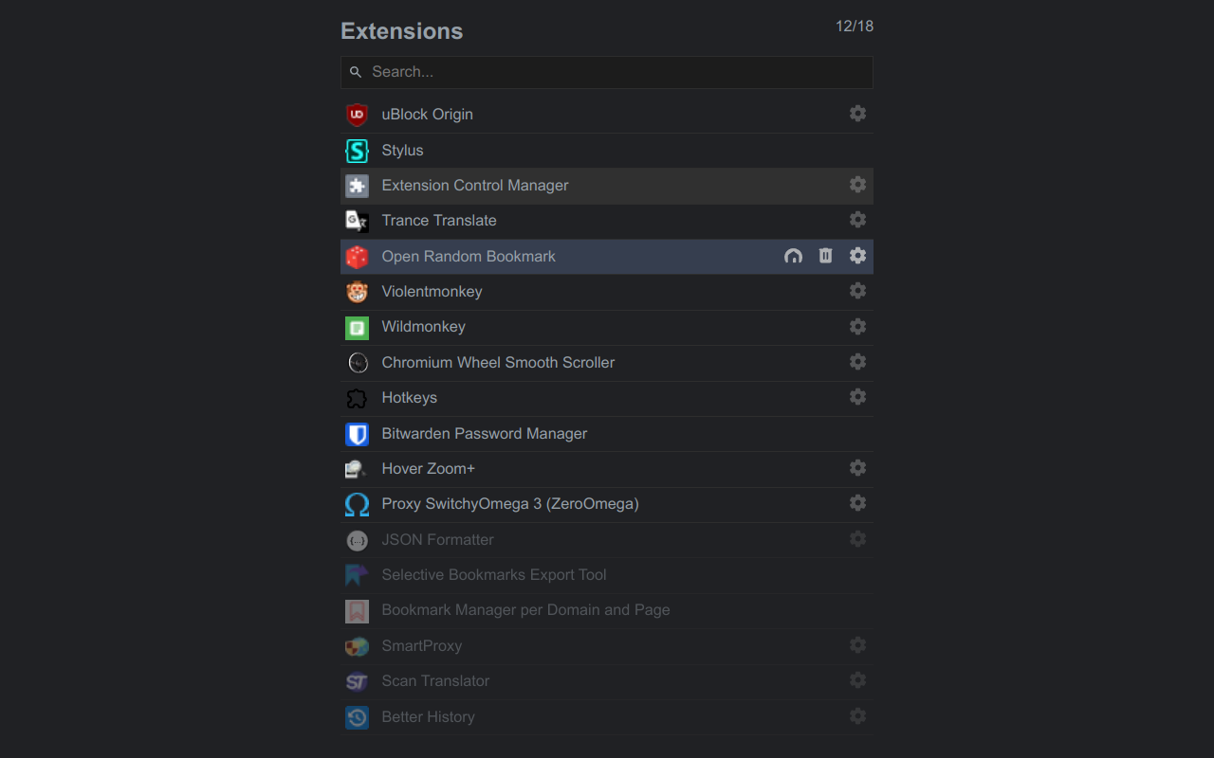
Task: Click Selective Bookmarks Export Tool icon
Action: (357, 575)
